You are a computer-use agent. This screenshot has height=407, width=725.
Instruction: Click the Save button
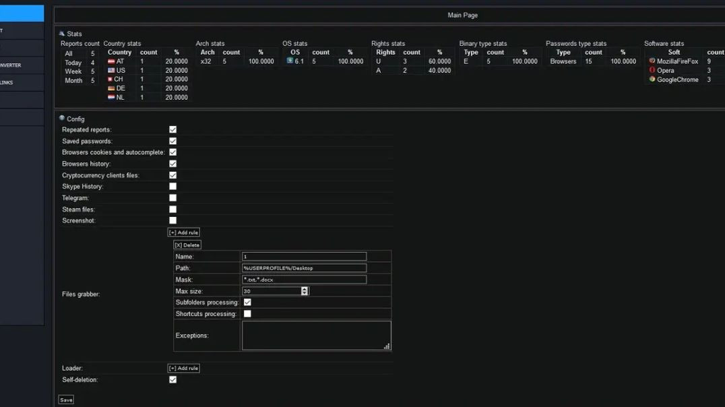click(x=65, y=399)
